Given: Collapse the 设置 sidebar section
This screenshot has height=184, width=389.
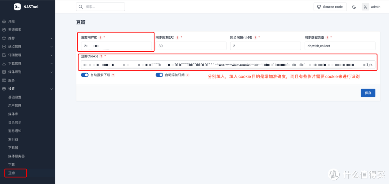Looking at the screenshot, I should [x=27, y=89].
